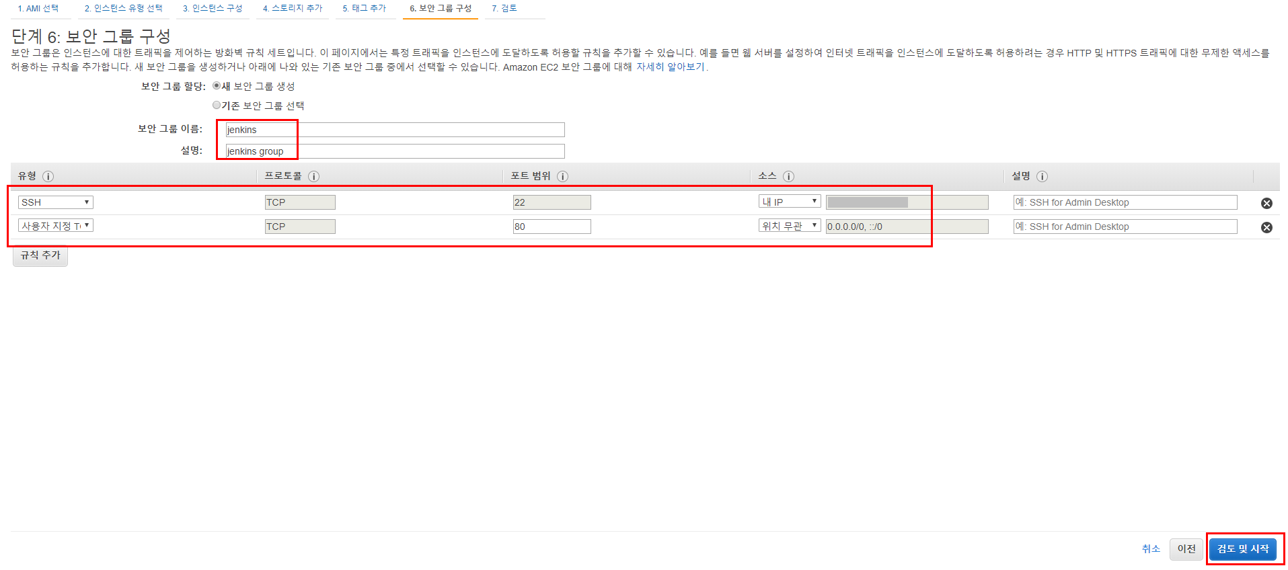Click the description field in the port 80 rule row
Image resolution: width=1288 pixels, height=570 pixels.
coord(1125,227)
